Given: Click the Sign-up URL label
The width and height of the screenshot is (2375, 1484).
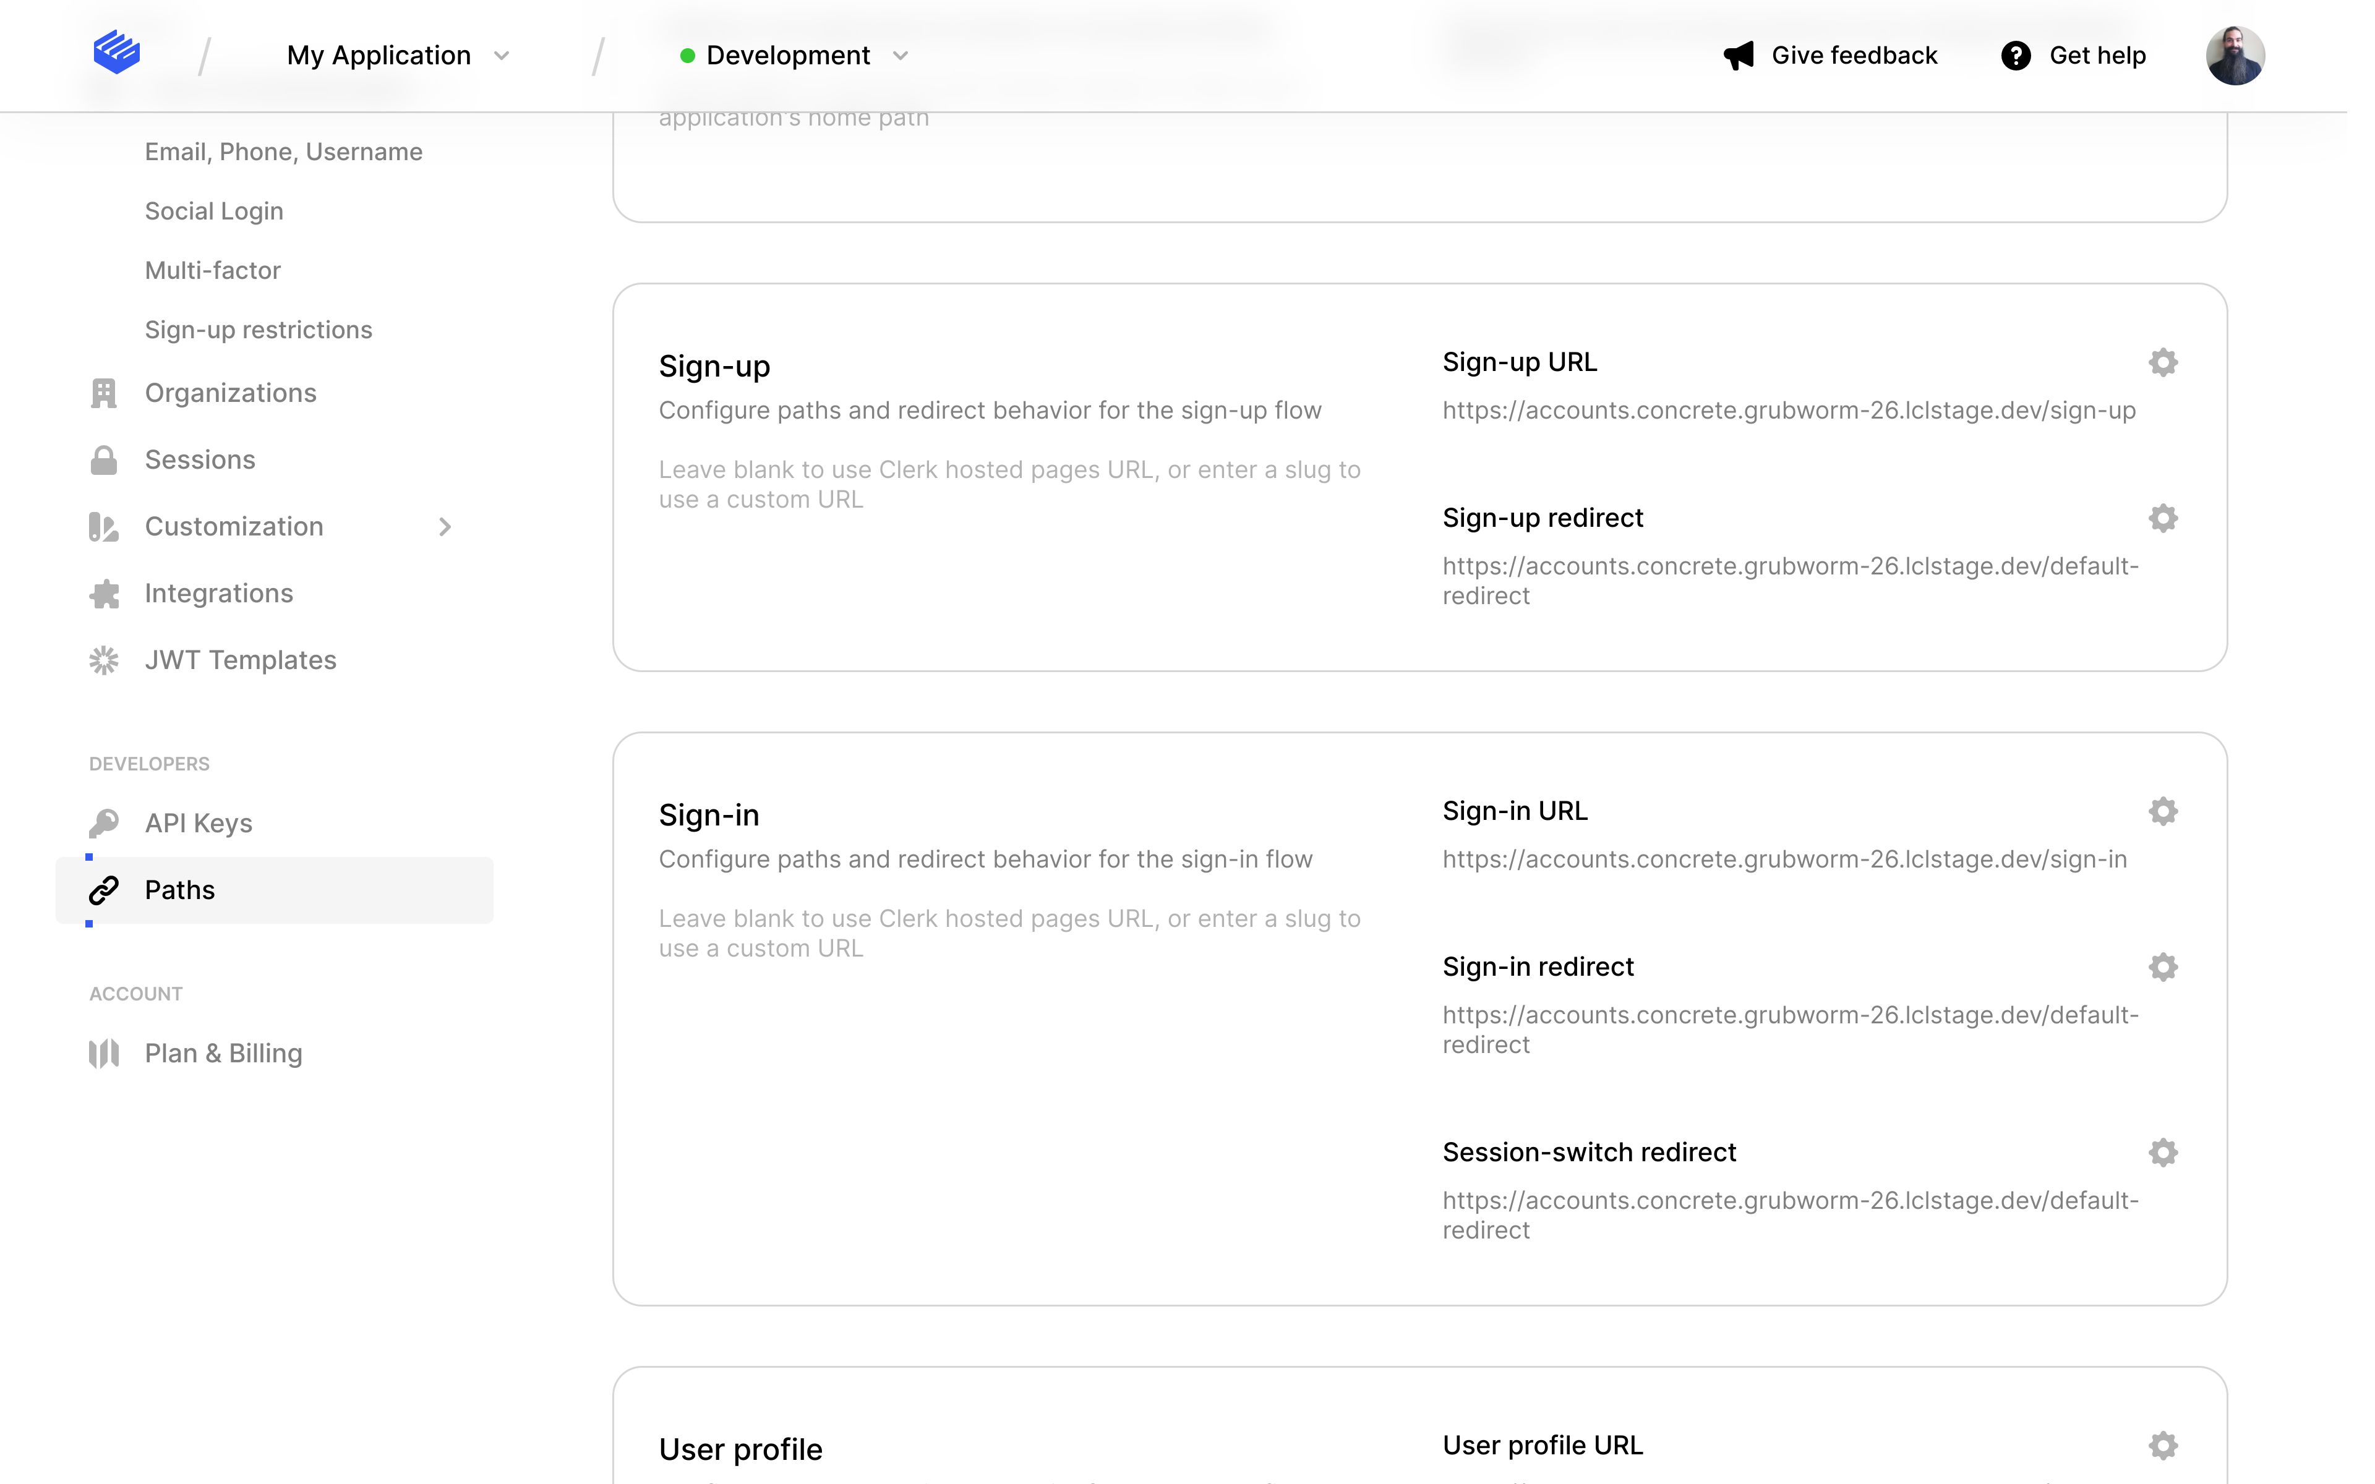Looking at the screenshot, I should (1520, 362).
